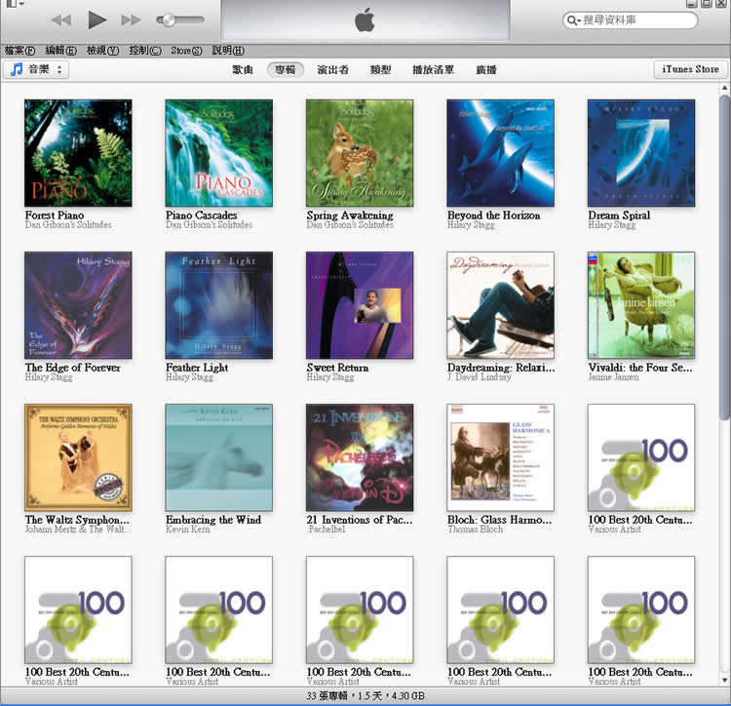Image resolution: width=731 pixels, height=706 pixels.
Task: Select the 專輯 tab
Action: (286, 70)
